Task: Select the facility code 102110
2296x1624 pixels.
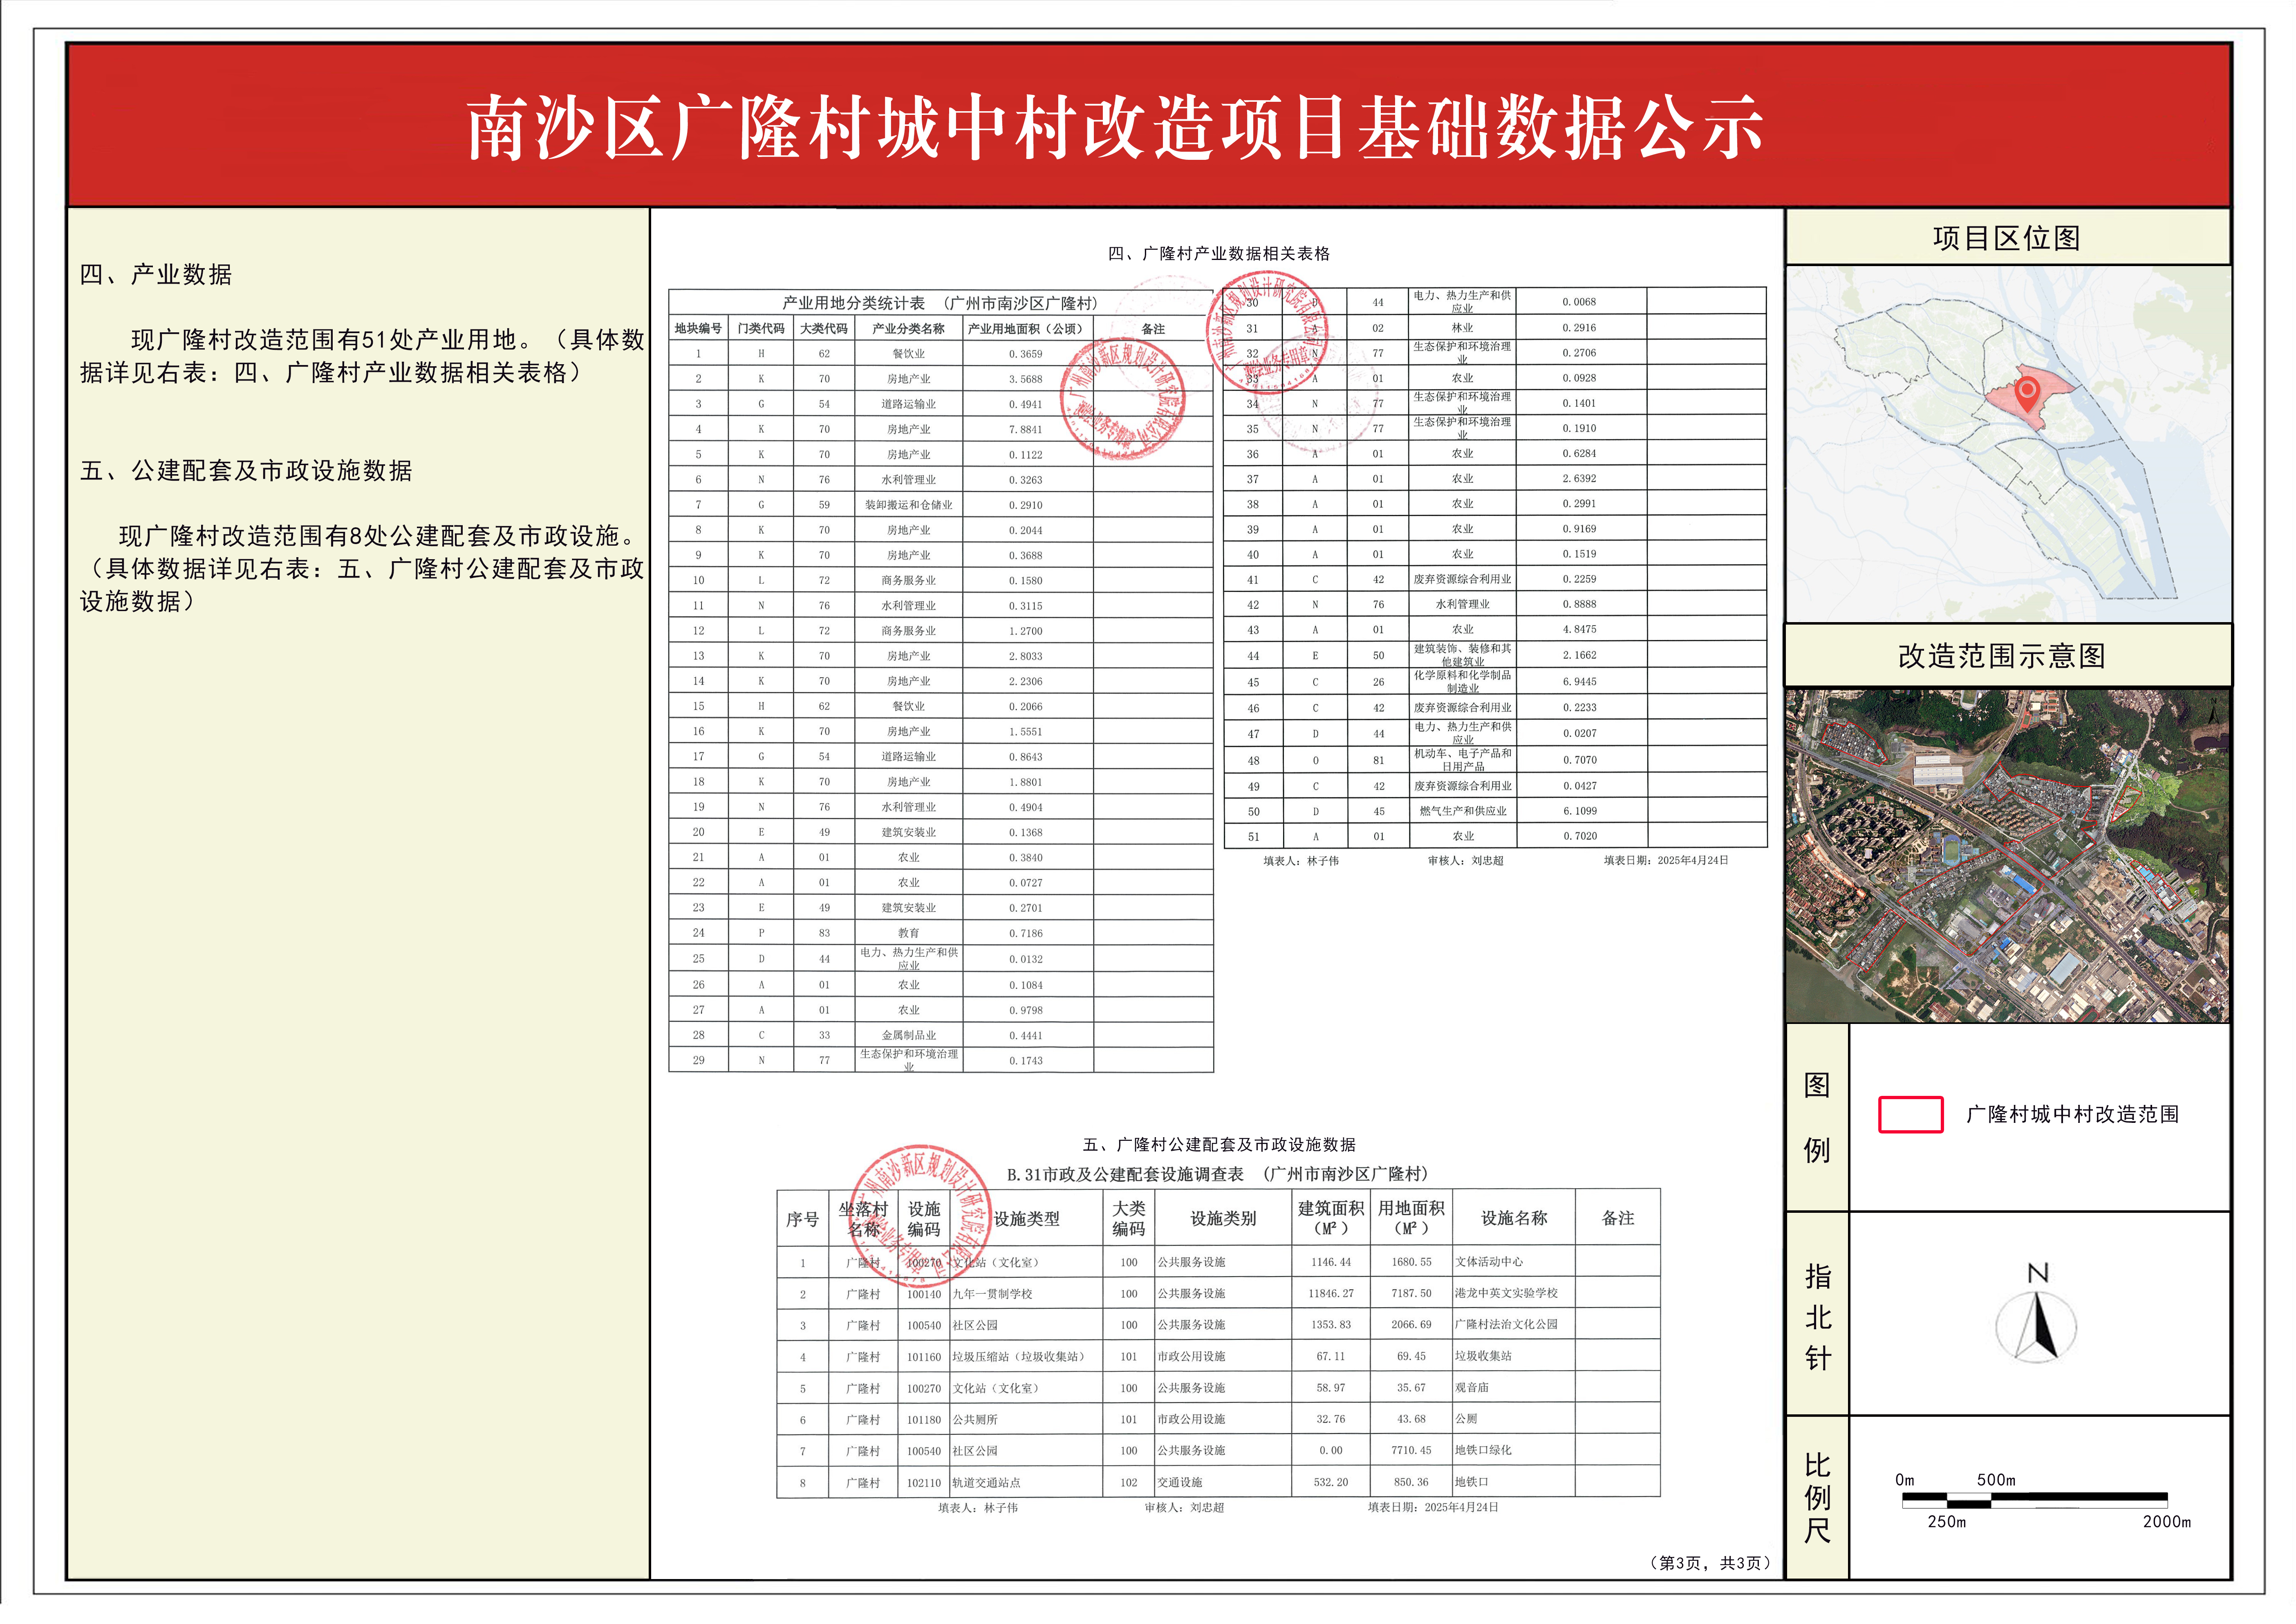Action: tap(924, 1483)
